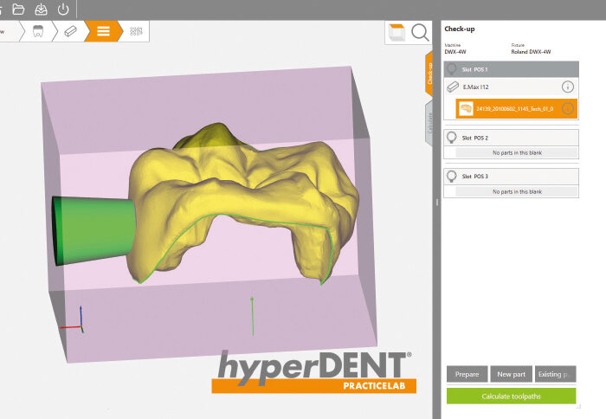Switch to the Calculate side tab

pos(429,123)
